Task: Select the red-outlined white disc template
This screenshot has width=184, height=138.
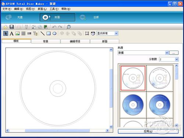Action: coord(133,78)
